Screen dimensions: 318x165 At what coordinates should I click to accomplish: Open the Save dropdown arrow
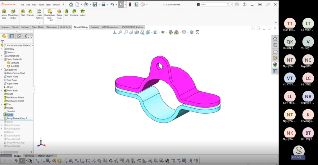99,4
